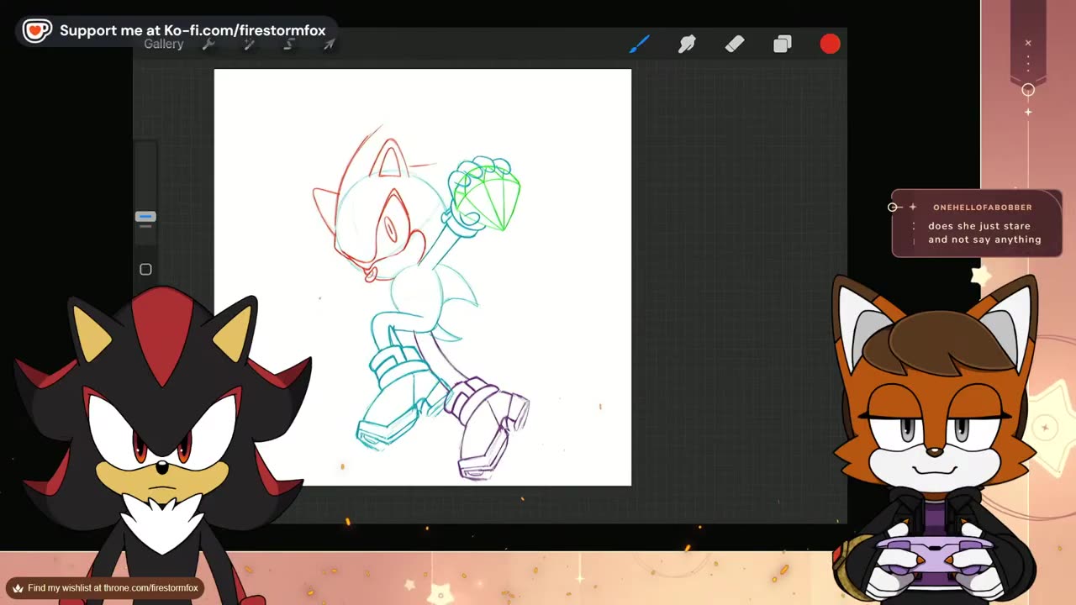Open the red color picker circle
The image size is (1076, 605).
[830, 44]
